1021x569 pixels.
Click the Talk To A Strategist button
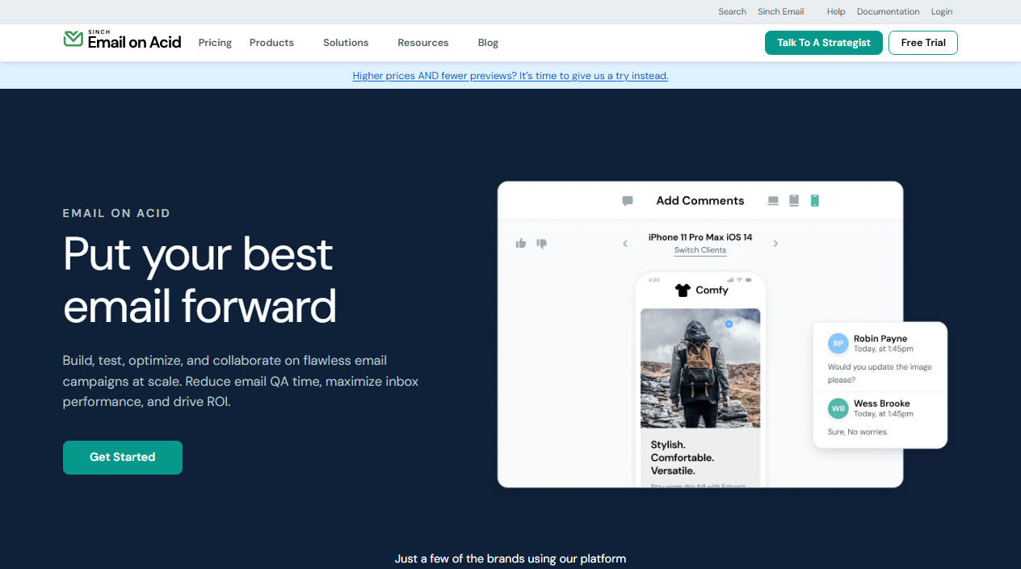pyautogui.click(x=824, y=43)
